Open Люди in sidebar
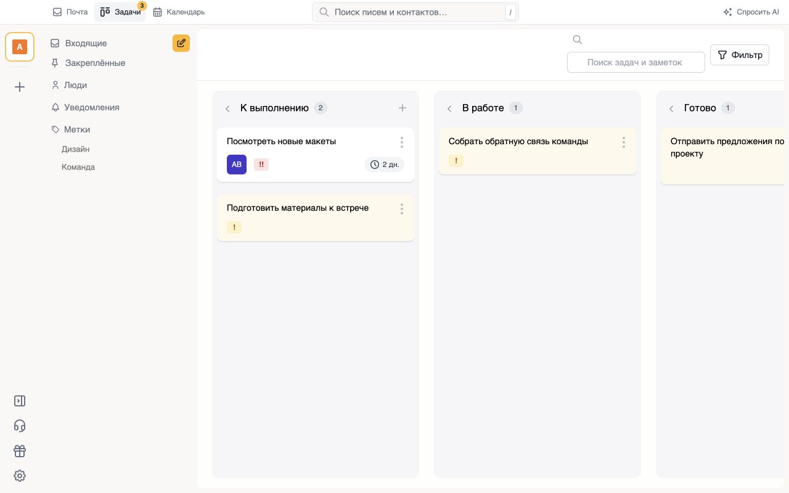This screenshot has height=493, width=789. point(69,85)
